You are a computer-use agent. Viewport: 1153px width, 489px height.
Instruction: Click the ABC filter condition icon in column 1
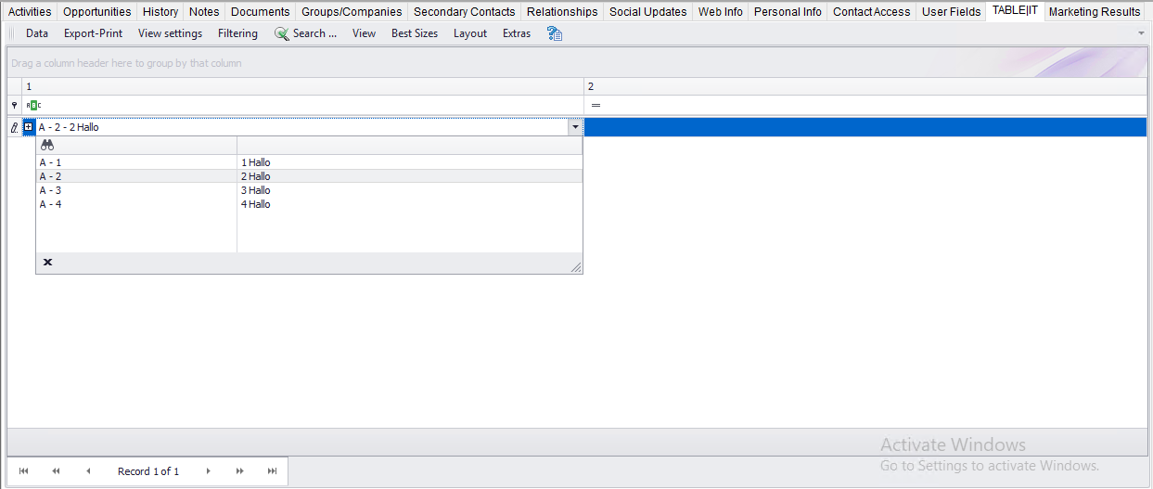click(33, 105)
